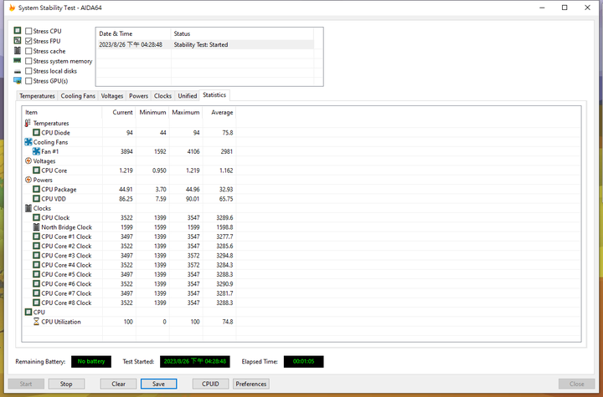The image size is (603, 397).
Task: Open the CPUID panel button
Action: (210, 384)
